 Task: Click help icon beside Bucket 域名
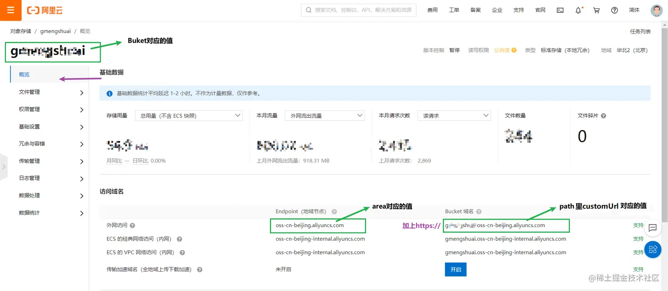(x=479, y=212)
